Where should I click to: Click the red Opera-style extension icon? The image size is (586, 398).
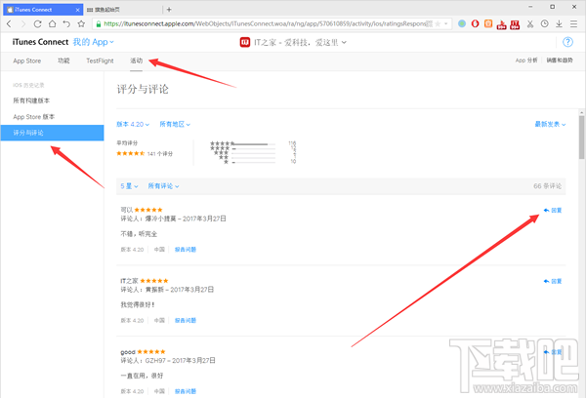(x=475, y=23)
